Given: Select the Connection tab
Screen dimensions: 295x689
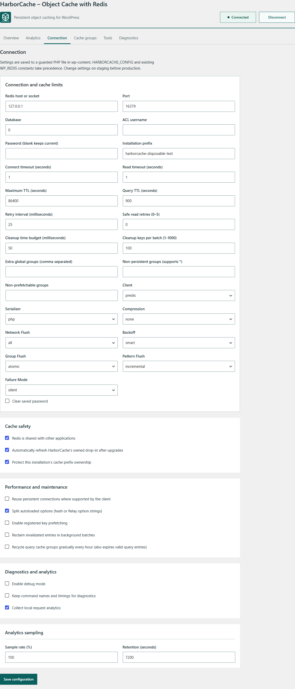Looking at the screenshot, I should pyautogui.click(x=57, y=38).
